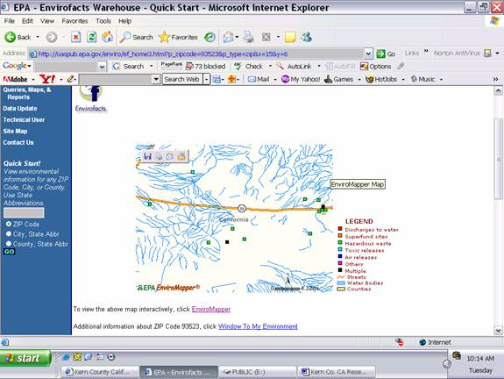Open the View menu

[x=47, y=21]
